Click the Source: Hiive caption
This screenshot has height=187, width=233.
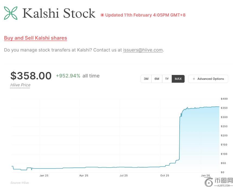pyautogui.click(x=20, y=183)
